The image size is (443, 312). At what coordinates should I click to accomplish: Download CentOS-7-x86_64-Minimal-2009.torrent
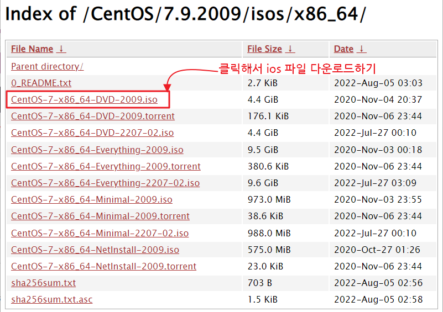[100, 216]
